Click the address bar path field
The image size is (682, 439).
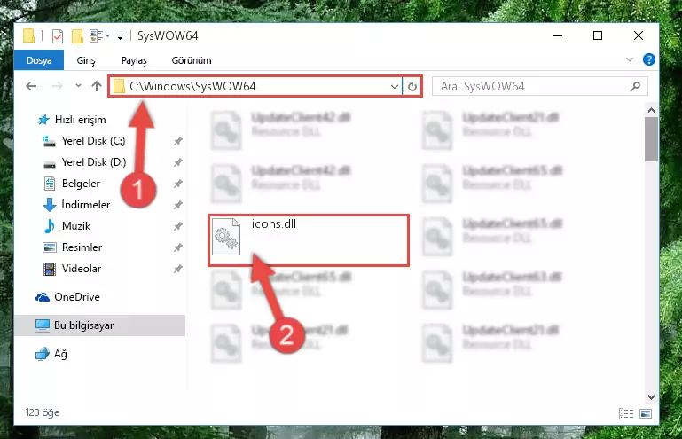coord(256,86)
